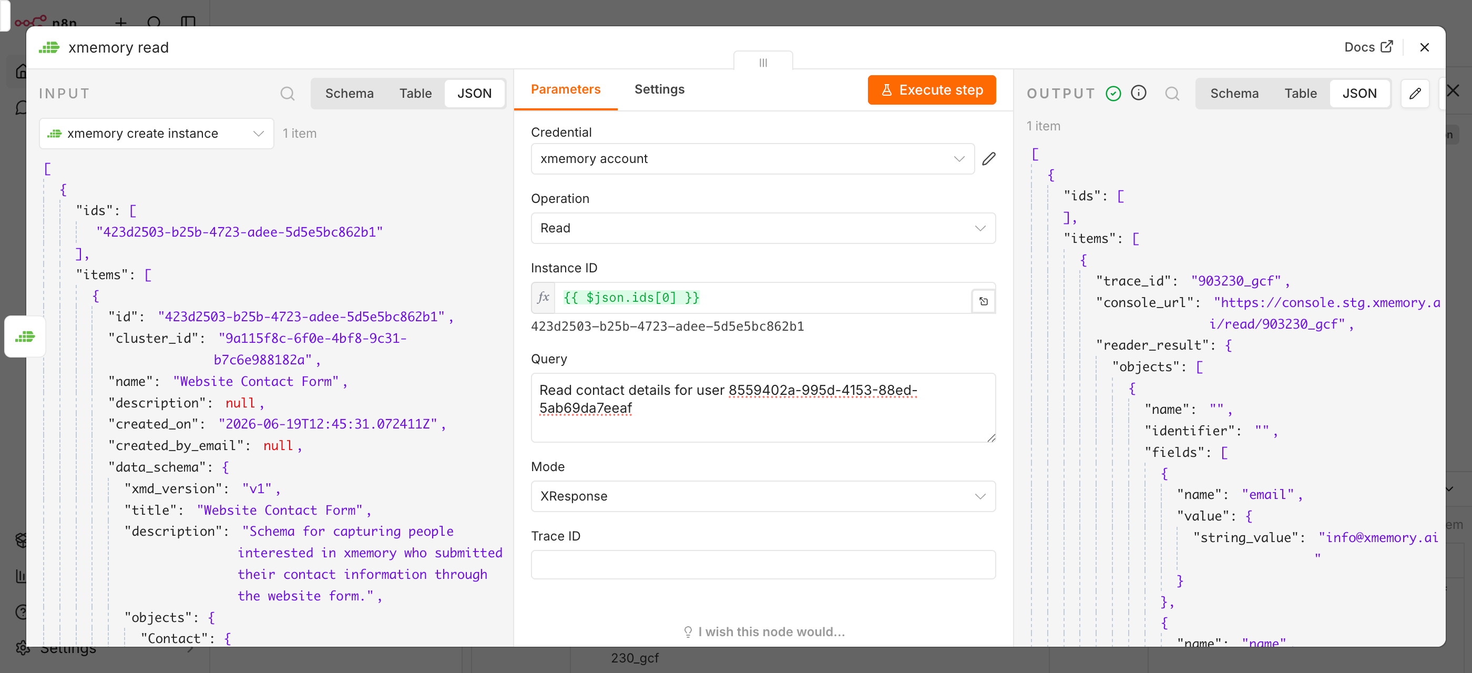
Task: Click the console_url value in output
Action: 1326,314
